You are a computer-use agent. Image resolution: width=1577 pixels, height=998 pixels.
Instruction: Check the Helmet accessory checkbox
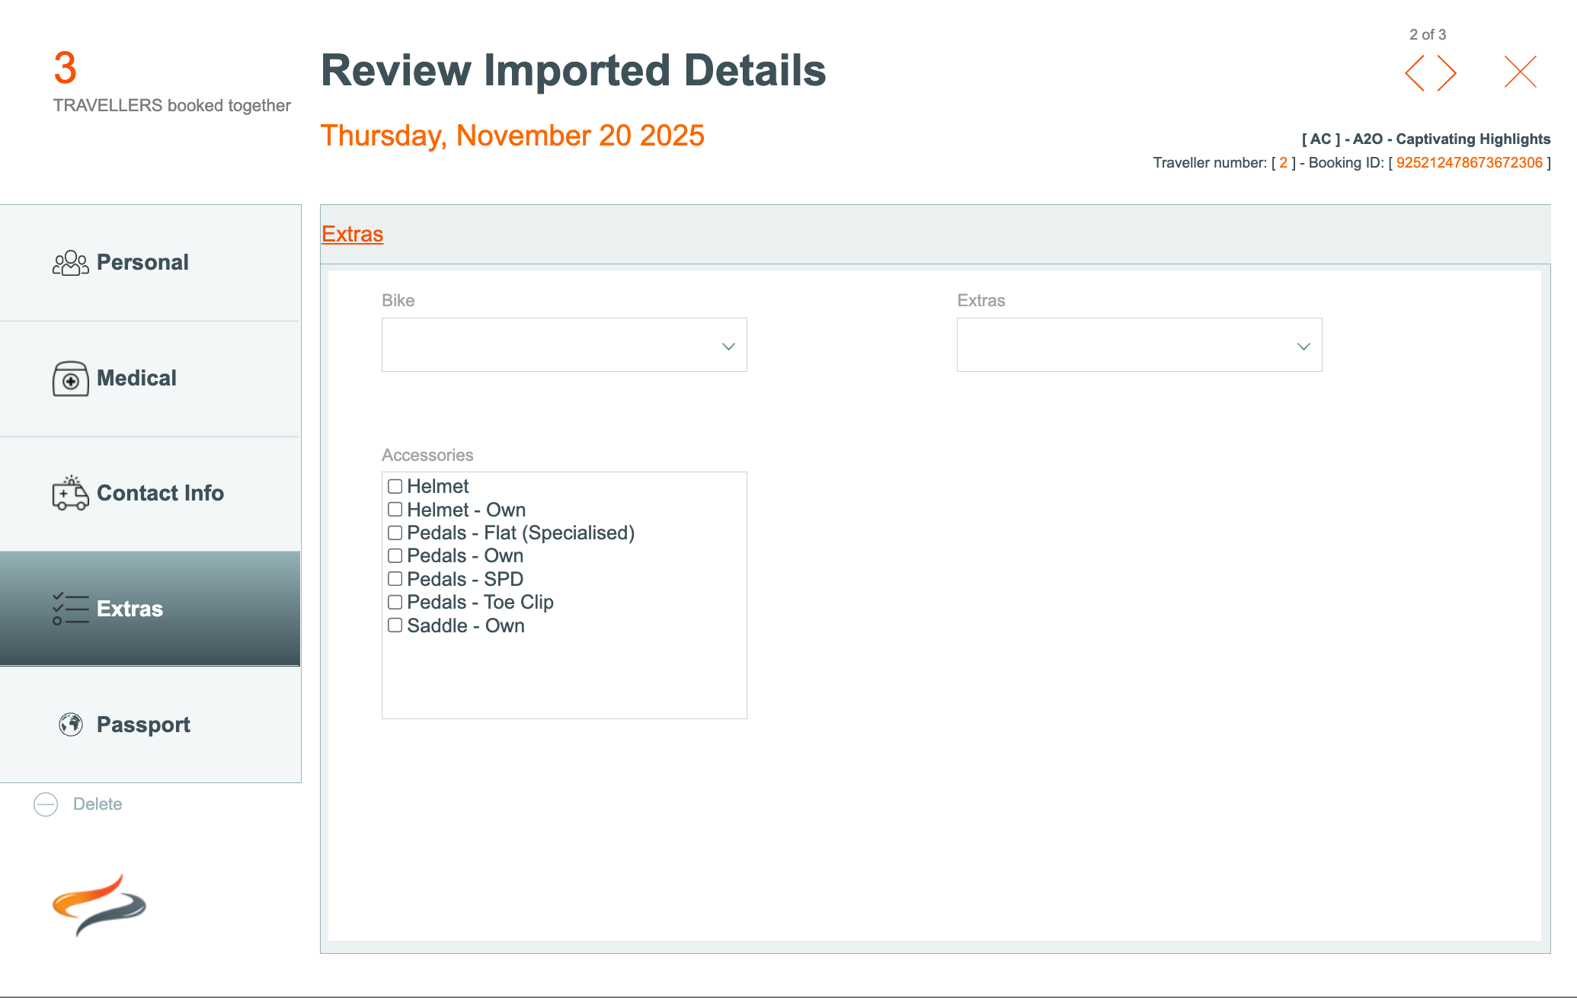(x=395, y=486)
